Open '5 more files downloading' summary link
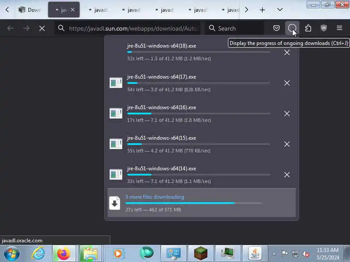 pos(155,197)
